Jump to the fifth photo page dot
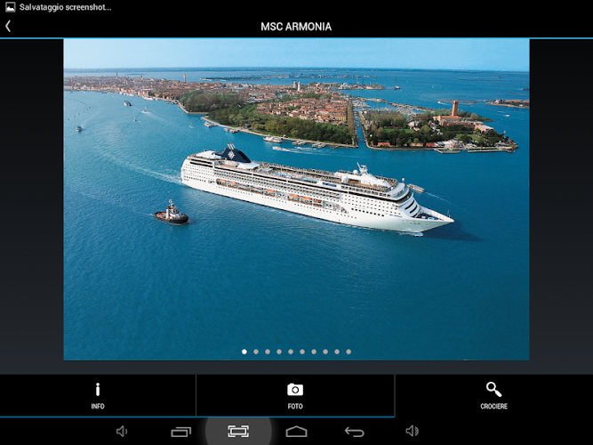The width and height of the screenshot is (593, 445). point(291,352)
